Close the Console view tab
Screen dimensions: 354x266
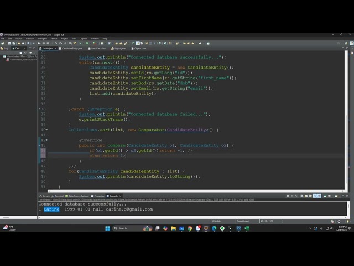pos(121,196)
